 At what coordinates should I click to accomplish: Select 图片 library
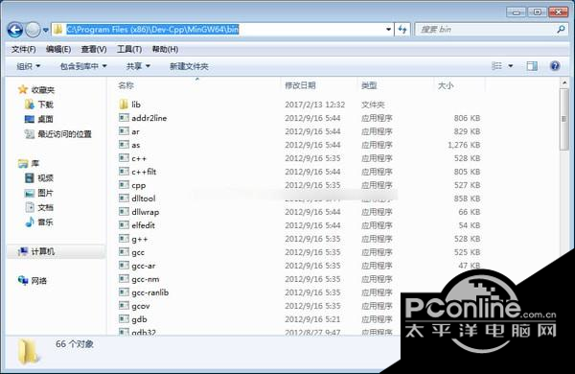(x=39, y=193)
